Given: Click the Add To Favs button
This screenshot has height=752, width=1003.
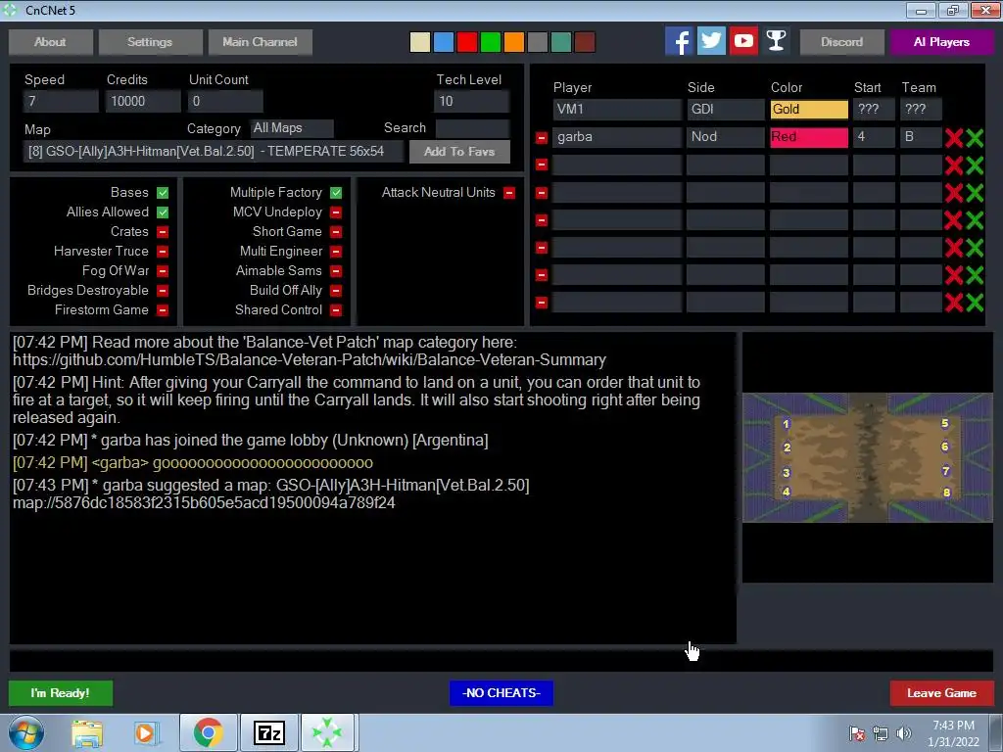Looking at the screenshot, I should [459, 152].
